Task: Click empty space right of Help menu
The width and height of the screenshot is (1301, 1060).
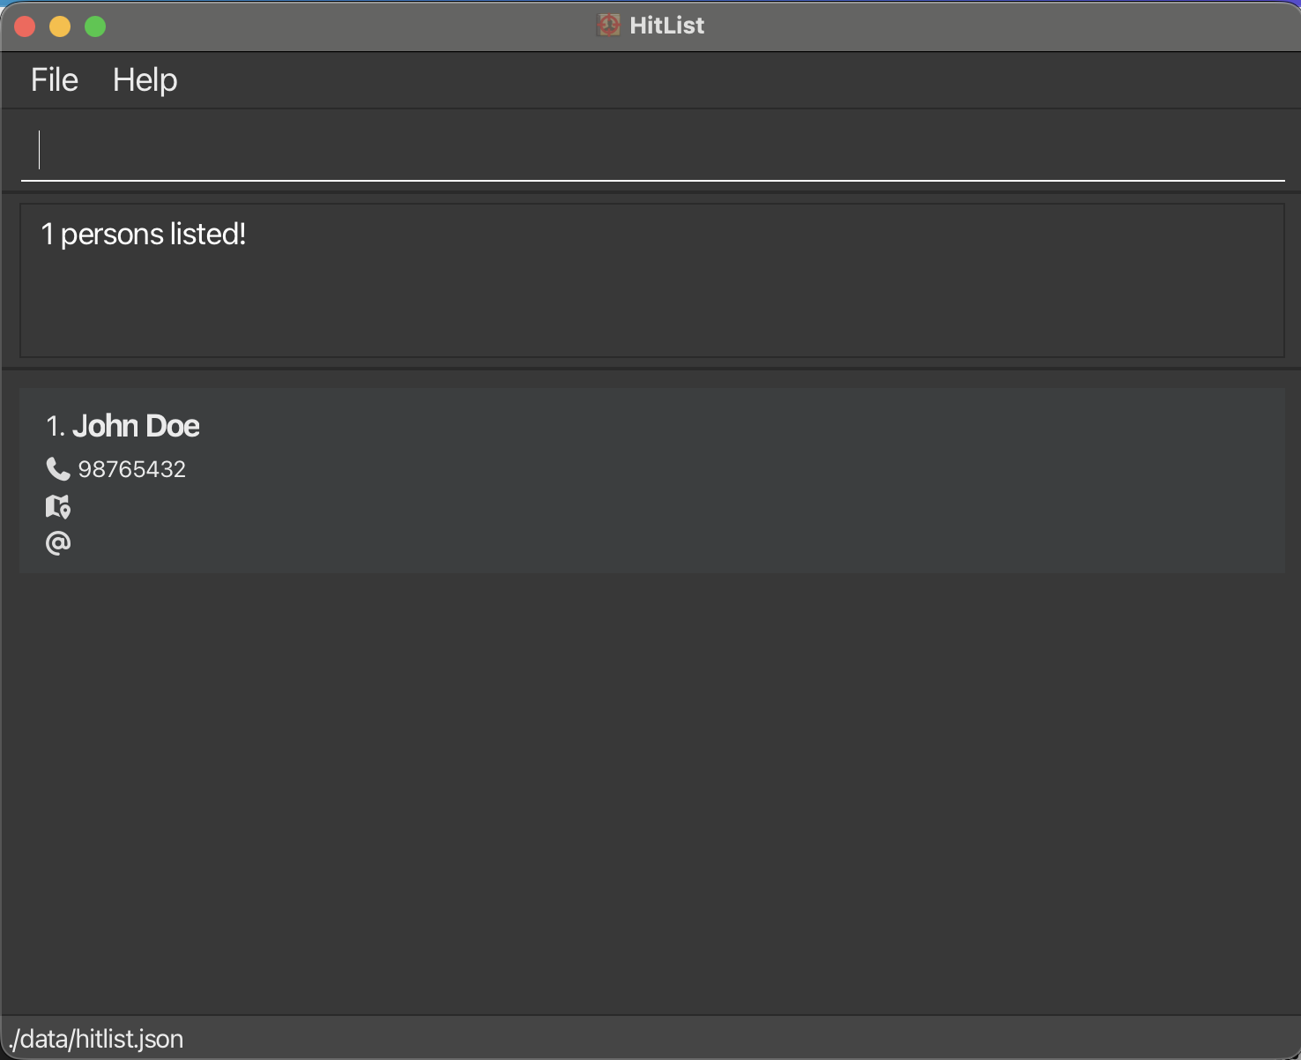Action: pos(705,80)
